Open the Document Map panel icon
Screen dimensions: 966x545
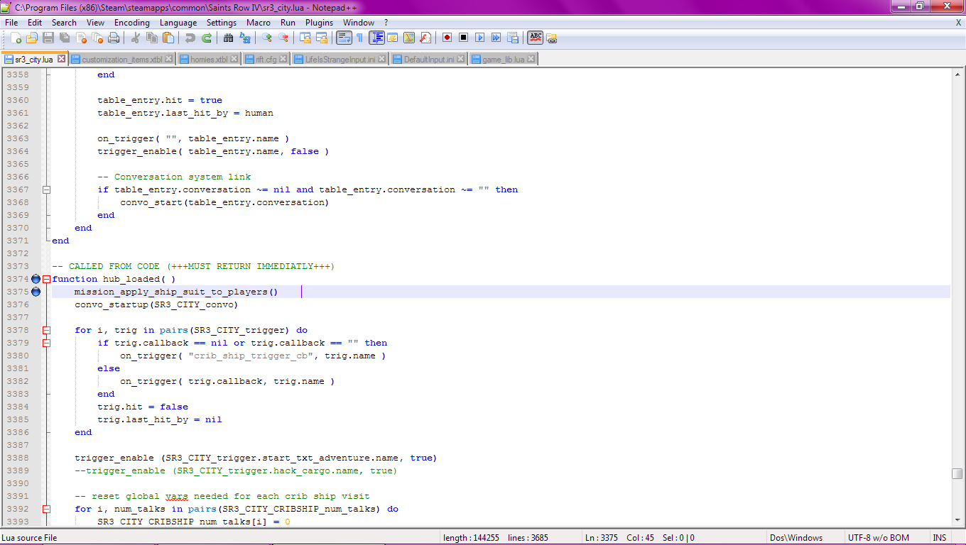click(x=408, y=38)
